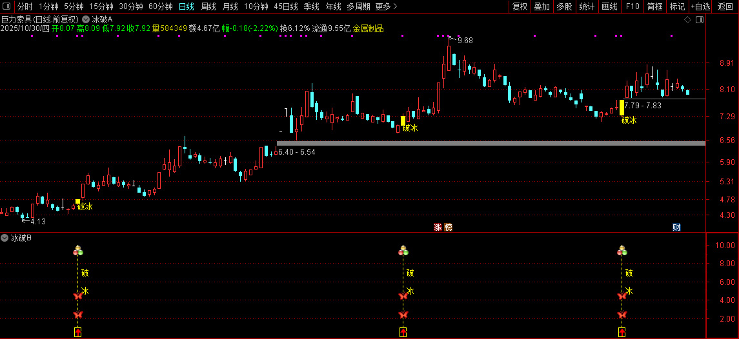Image resolution: width=739 pixels, height=339 pixels.
Task: Open the 冰破B indicator dropdown
Action: (5, 238)
